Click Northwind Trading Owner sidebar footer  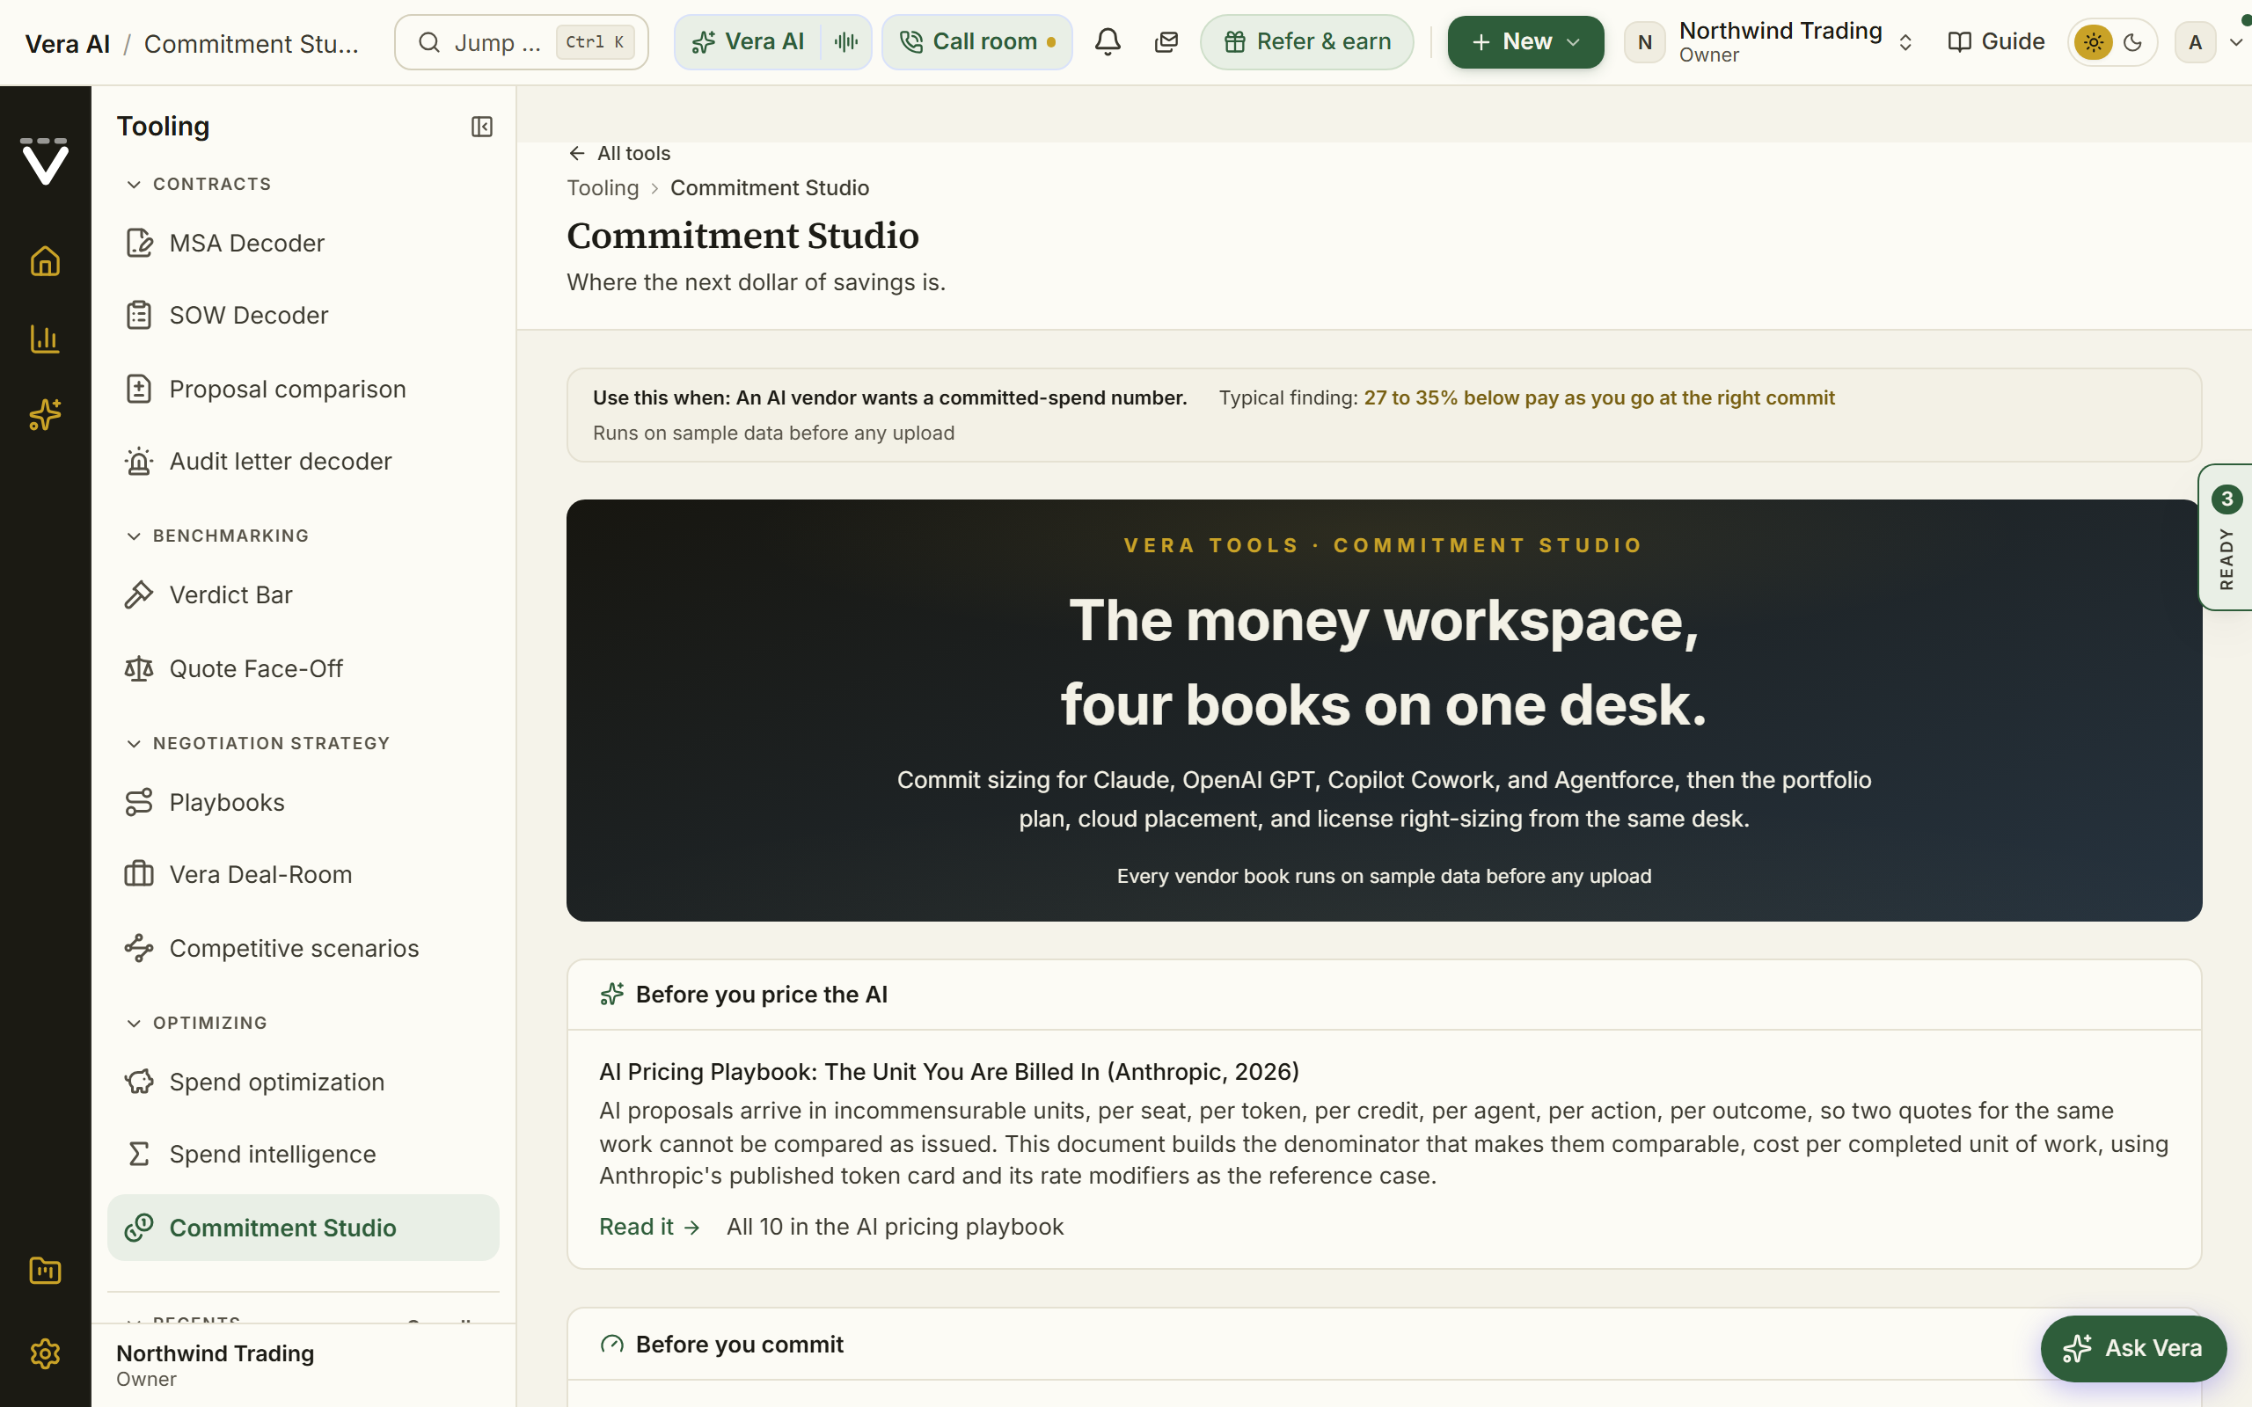coord(303,1365)
